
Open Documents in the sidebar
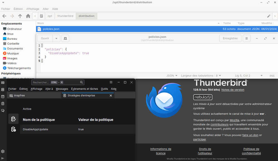click(13, 48)
